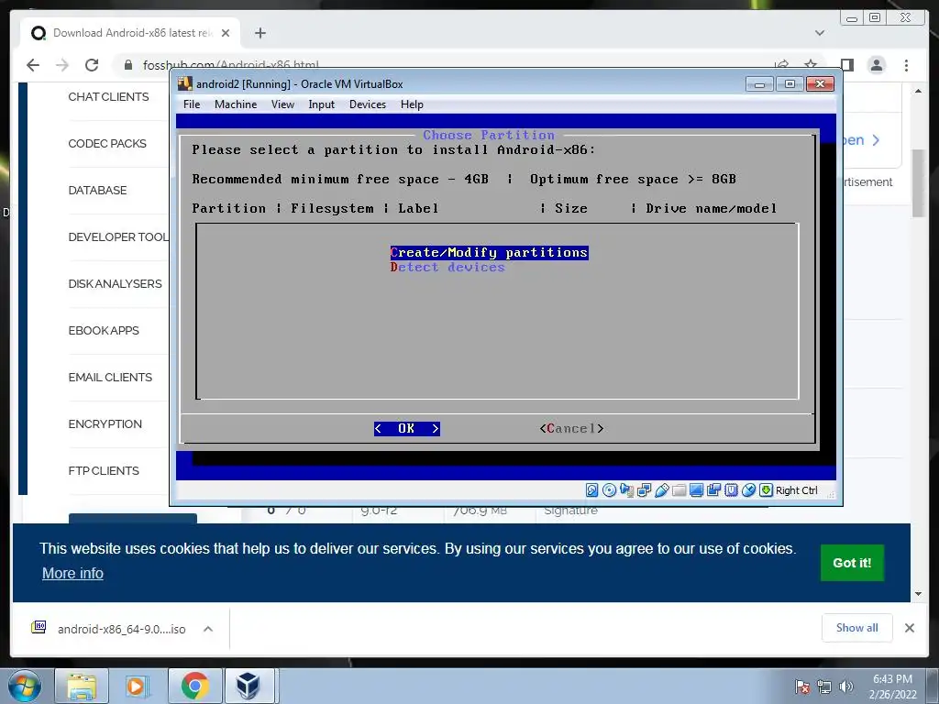This screenshot has width=939, height=704.
Task: Open the Help menu in VirtualBox
Action: coord(412,104)
